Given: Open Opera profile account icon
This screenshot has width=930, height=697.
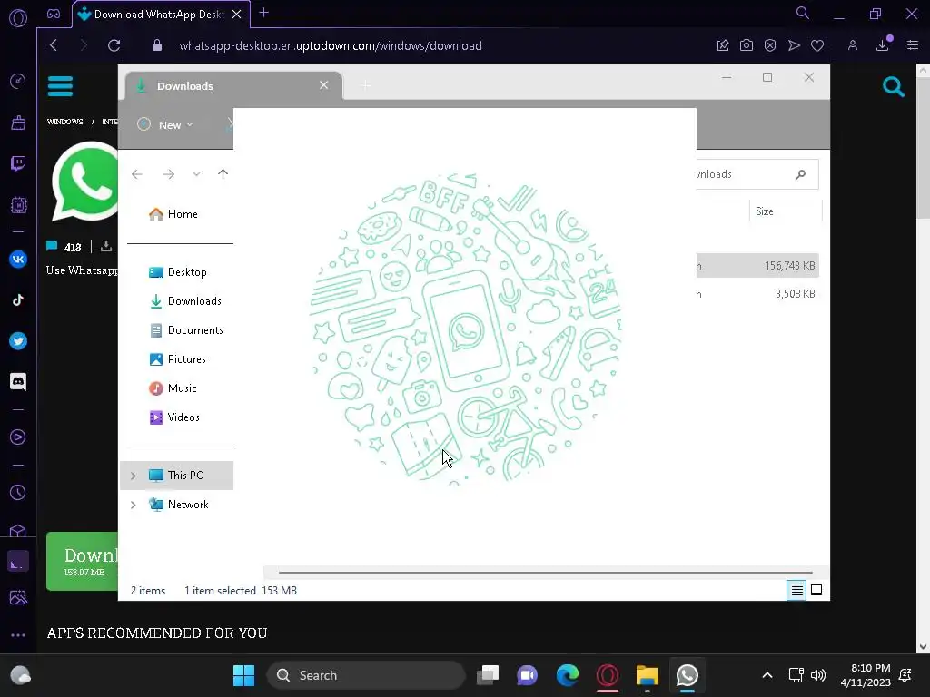Looking at the screenshot, I should [852, 45].
